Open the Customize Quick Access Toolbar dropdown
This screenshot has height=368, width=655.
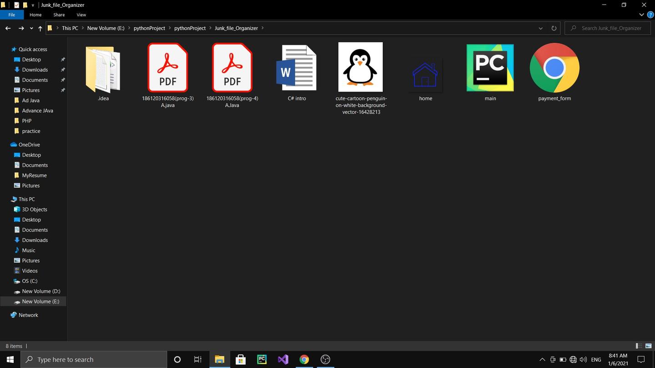(33, 5)
